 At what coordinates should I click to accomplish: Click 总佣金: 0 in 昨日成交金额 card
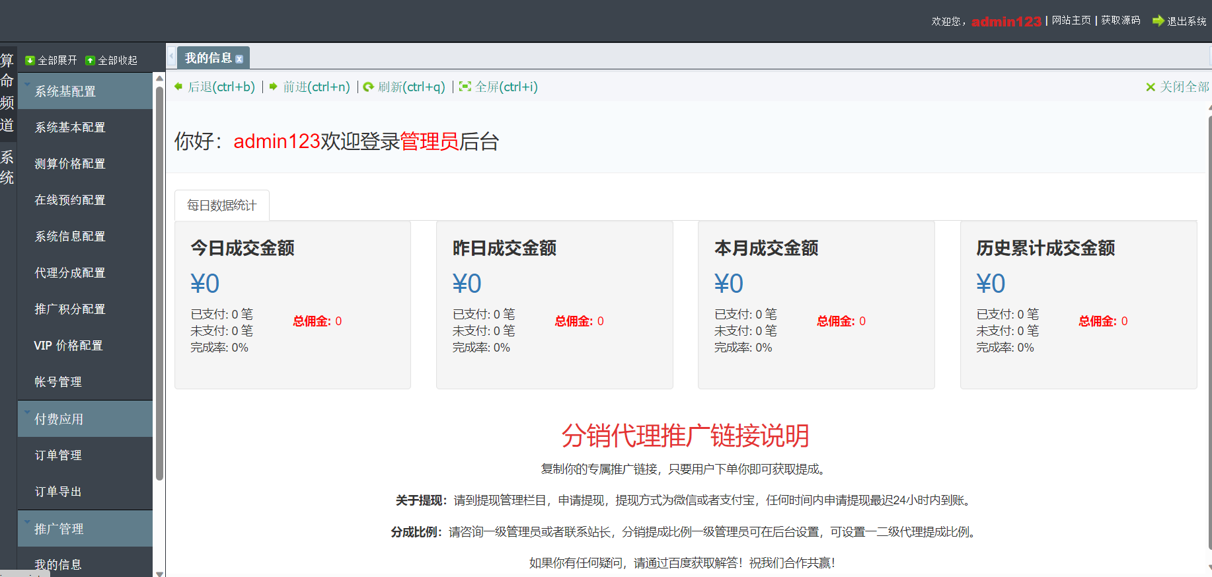coord(579,321)
